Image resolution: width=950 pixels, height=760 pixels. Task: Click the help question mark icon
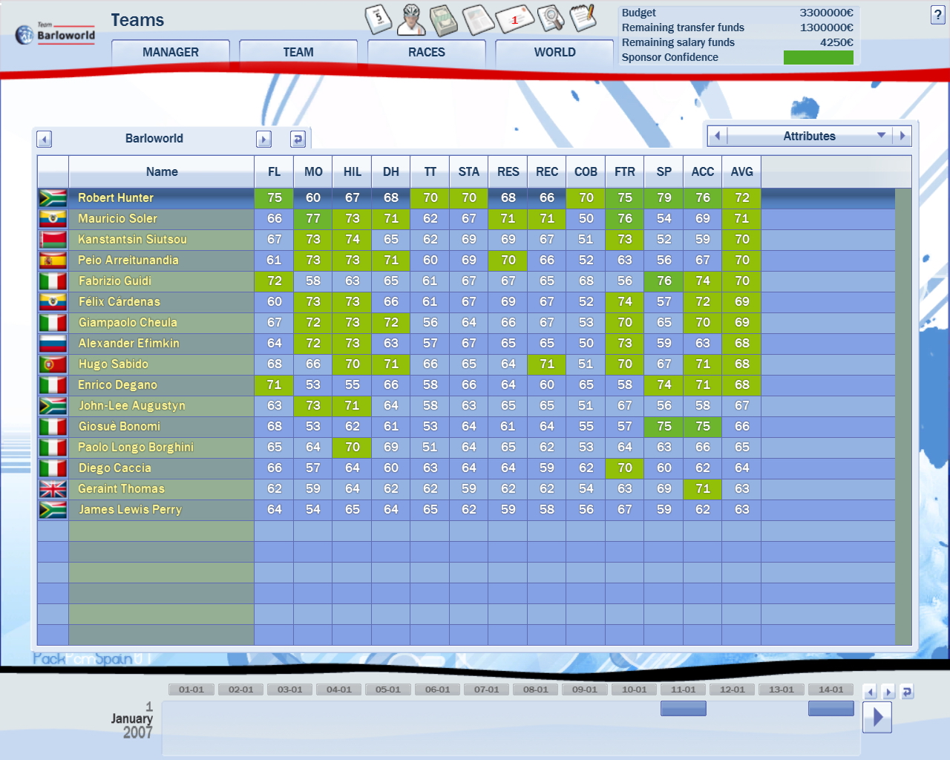pos(937,16)
